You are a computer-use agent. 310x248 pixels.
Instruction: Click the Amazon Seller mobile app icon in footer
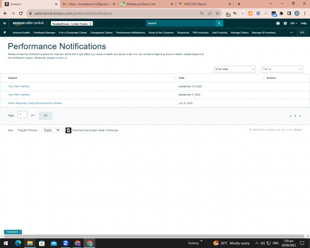click(x=68, y=130)
